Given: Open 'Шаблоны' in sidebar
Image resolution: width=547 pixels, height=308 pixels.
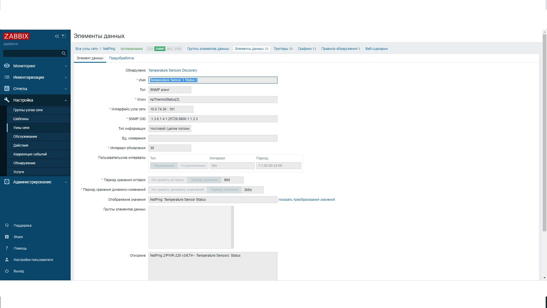Looking at the screenshot, I should pyautogui.click(x=38, y=119).
